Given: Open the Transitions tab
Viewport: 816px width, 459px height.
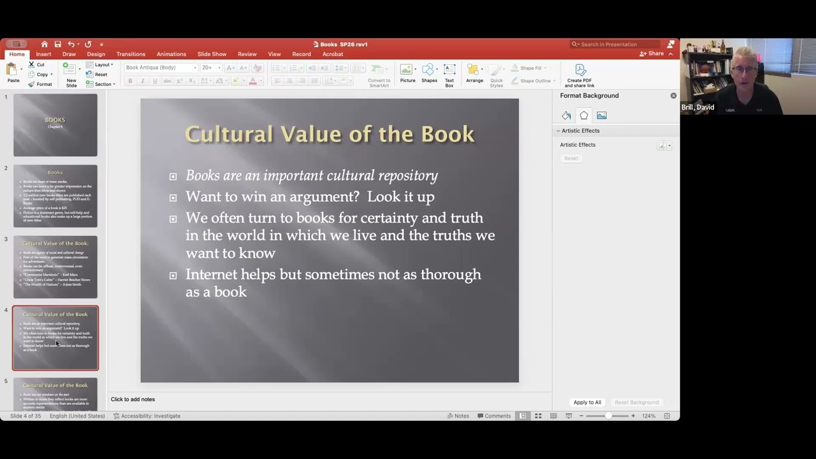Looking at the screenshot, I should pyautogui.click(x=131, y=54).
